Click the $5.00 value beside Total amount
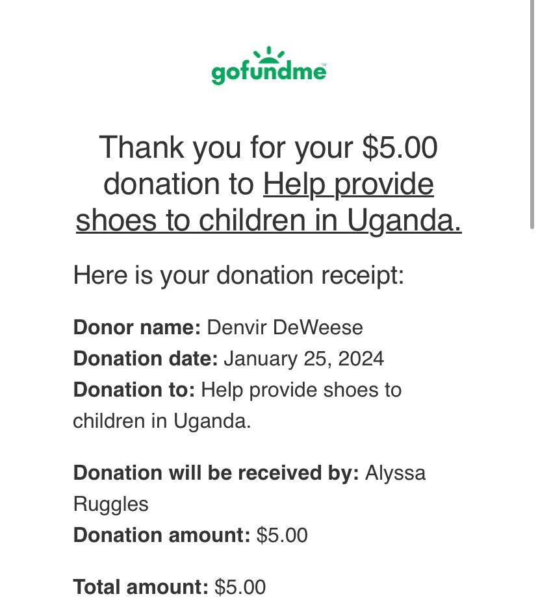Viewport: 538px width, 616px height. click(240, 587)
